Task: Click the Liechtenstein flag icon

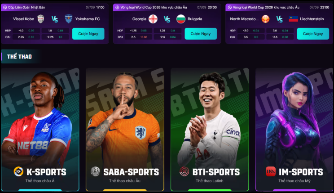Action: coord(293,19)
